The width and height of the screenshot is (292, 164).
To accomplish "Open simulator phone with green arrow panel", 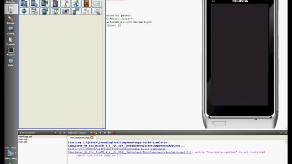I will pyautogui.click(x=45, y=3).
